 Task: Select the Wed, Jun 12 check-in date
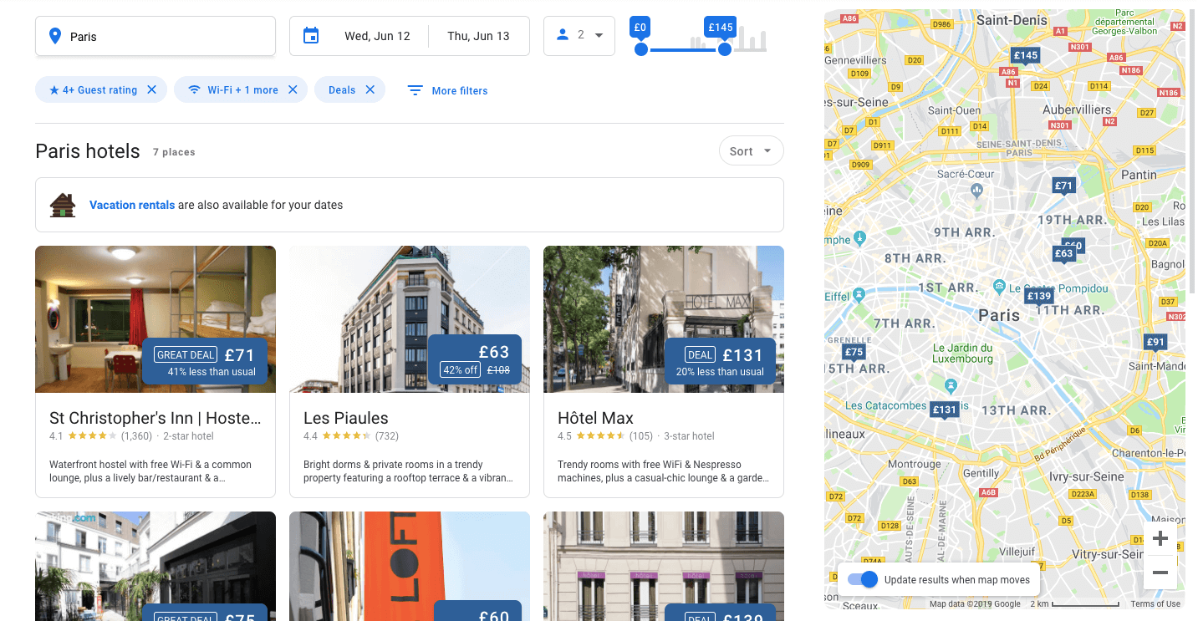point(377,36)
